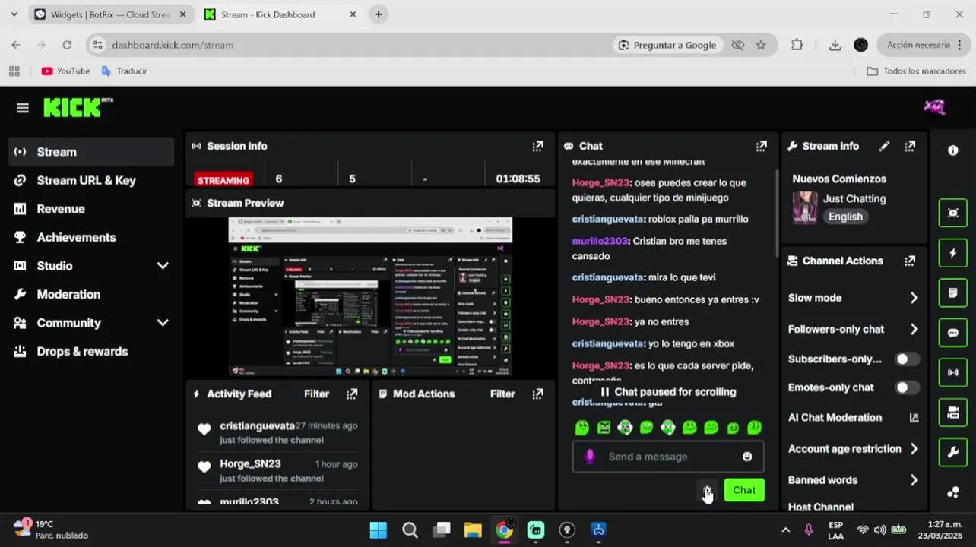Show hidden system tray icons
The height and width of the screenshot is (547, 976).
786,530
